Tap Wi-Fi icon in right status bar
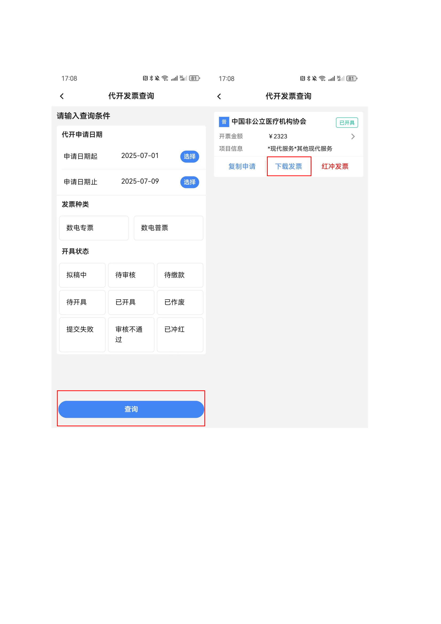This screenshot has height=624, width=441. click(x=322, y=78)
